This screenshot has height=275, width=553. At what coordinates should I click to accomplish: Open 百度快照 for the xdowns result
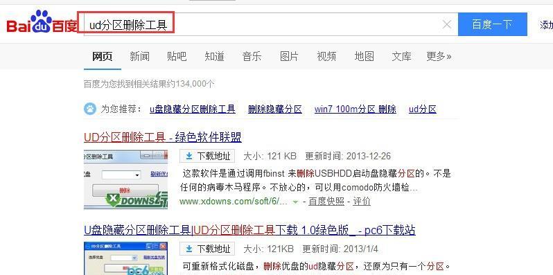[326, 202]
